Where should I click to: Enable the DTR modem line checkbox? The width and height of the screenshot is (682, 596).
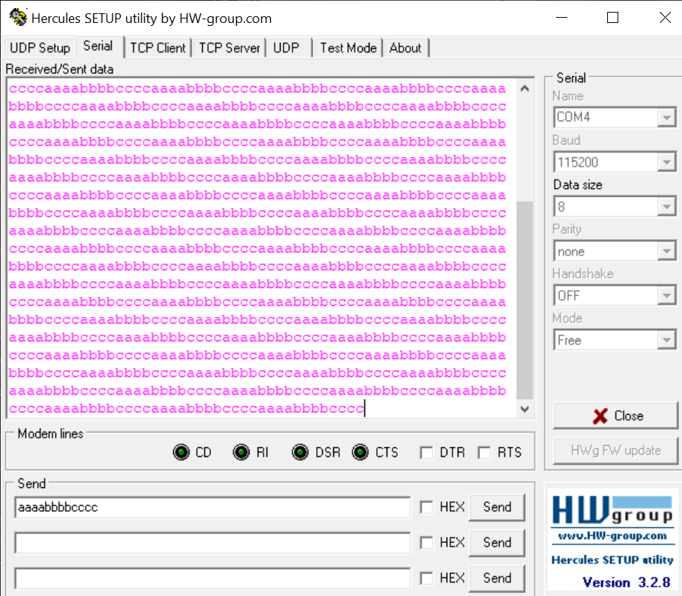[428, 452]
